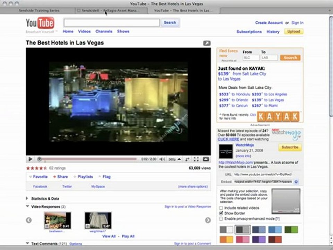Enable privacy-enhanced mode checkbox
The image size is (333, 250).
221,218
